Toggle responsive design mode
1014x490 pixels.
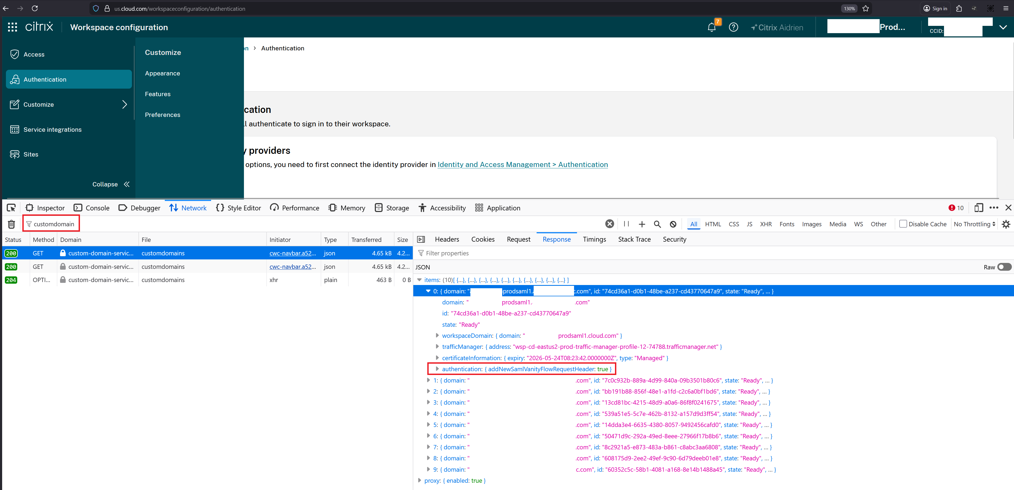[x=978, y=208]
